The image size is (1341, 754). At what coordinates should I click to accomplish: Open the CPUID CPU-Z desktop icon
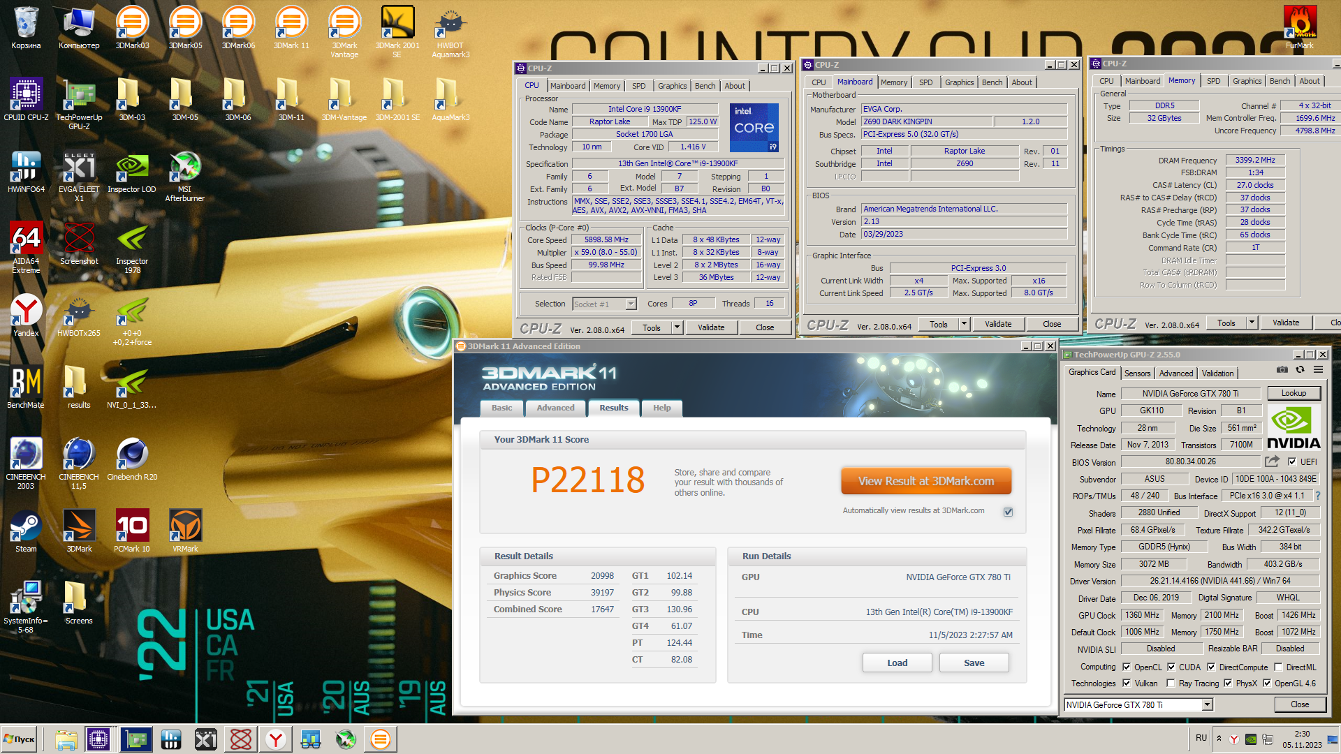(26, 100)
